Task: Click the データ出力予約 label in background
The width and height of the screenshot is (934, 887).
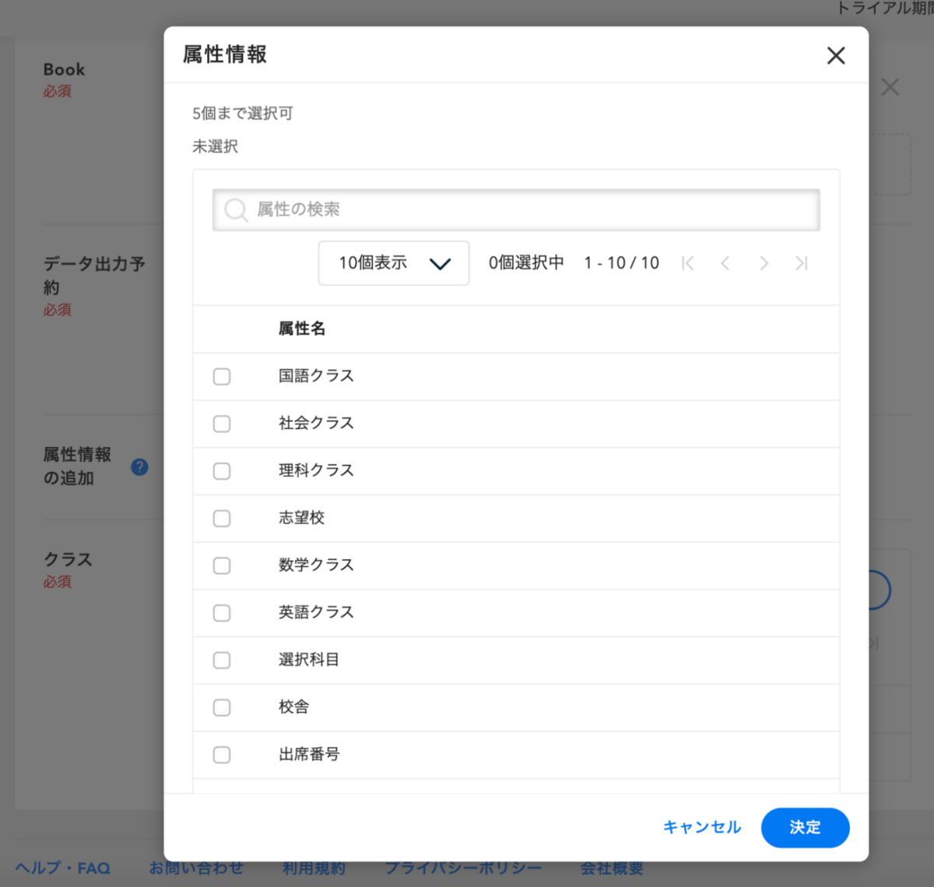Action: tap(94, 276)
